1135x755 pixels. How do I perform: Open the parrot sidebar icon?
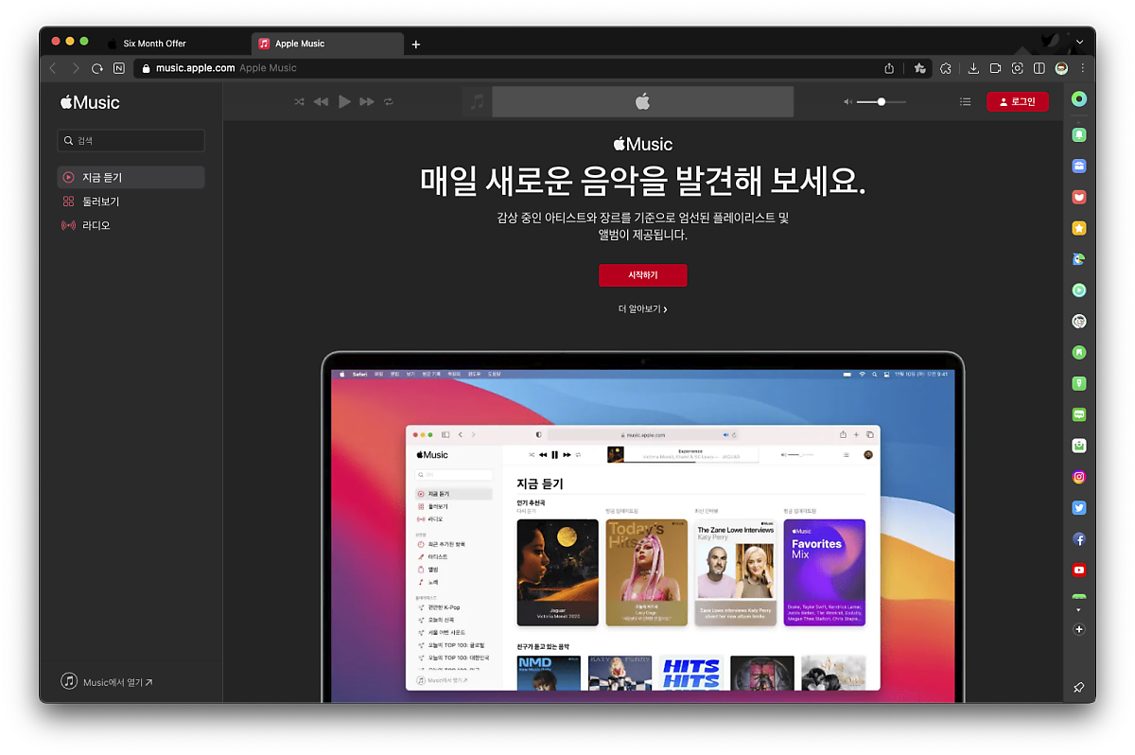coord(1079,259)
